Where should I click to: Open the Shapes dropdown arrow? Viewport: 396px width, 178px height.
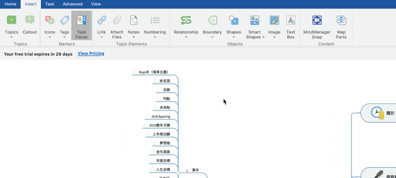(234, 37)
